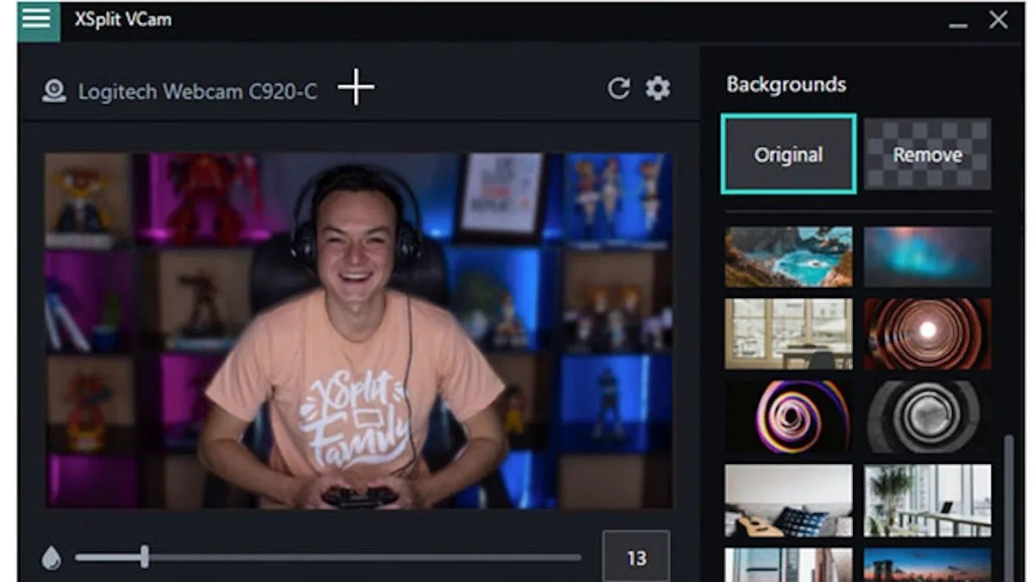Image resolution: width=1035 pixels, height=582 pixels.
Task: Open the hamburger menu
Action: coord(38,19)
